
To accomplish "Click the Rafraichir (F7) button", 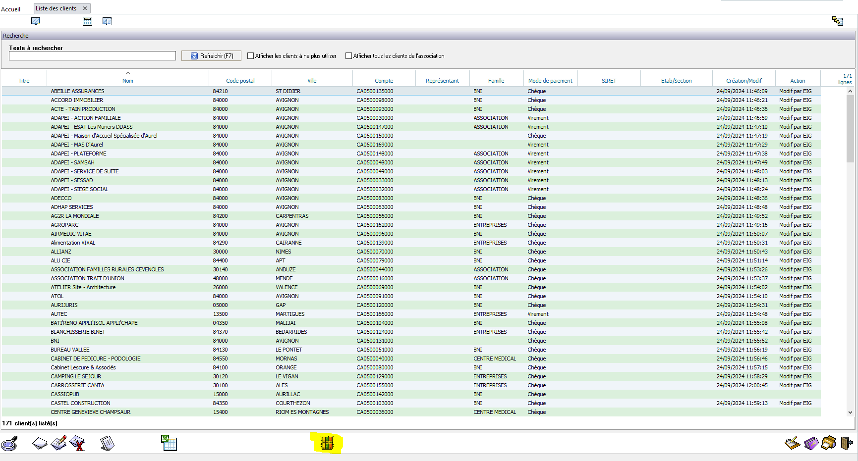I will [211, 56].
